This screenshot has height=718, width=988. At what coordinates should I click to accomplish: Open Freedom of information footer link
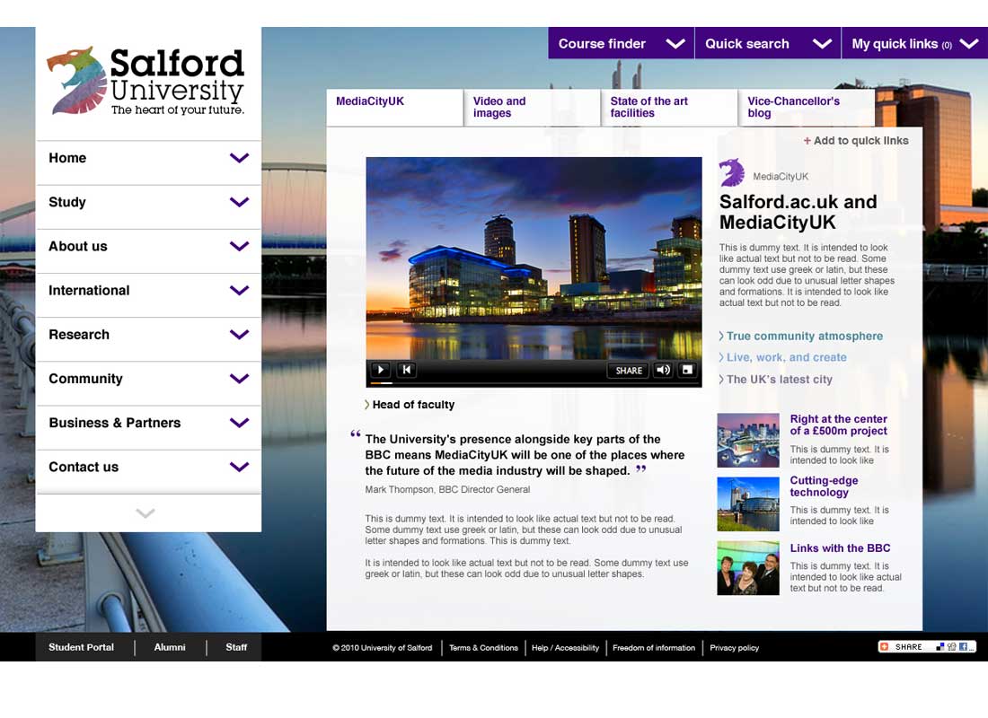[653, 647]
